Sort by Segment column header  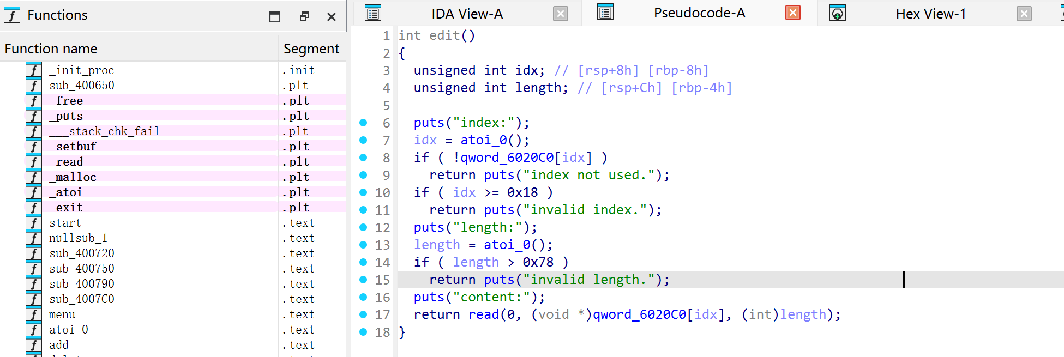312,49
